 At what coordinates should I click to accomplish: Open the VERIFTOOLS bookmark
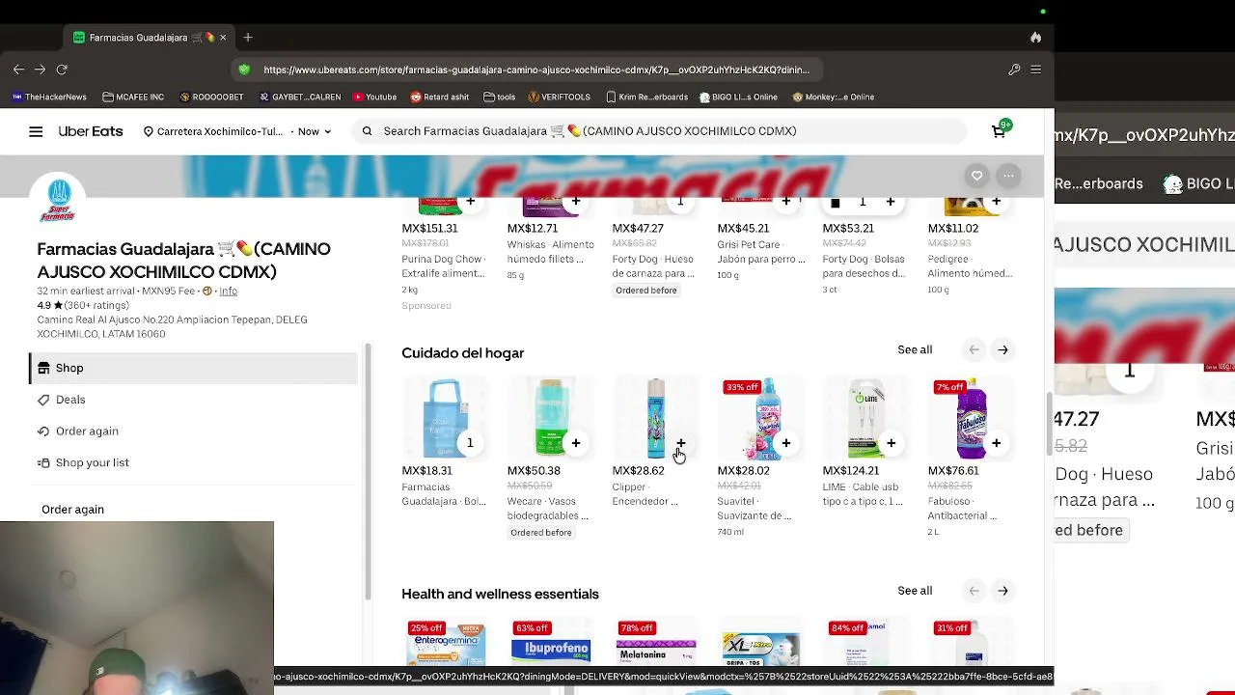tap(560, 97)
